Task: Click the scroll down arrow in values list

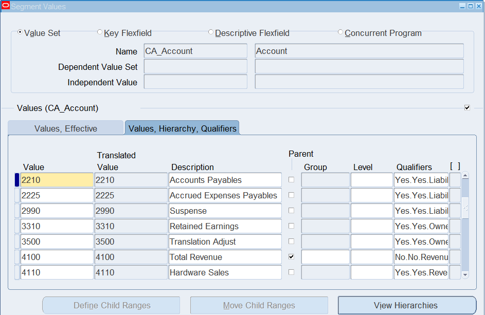Action: pos(465,274)
